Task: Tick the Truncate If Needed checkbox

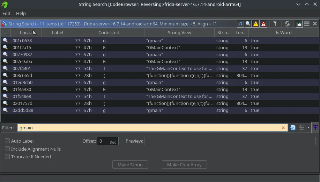Action: click(7, 157)
